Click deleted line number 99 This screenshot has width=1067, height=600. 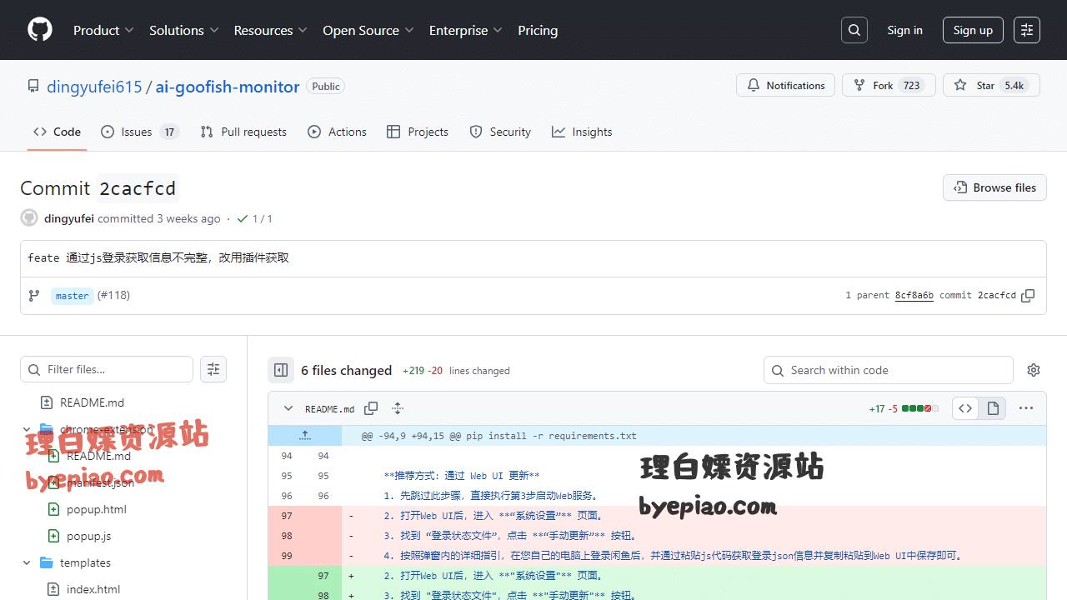287,556
